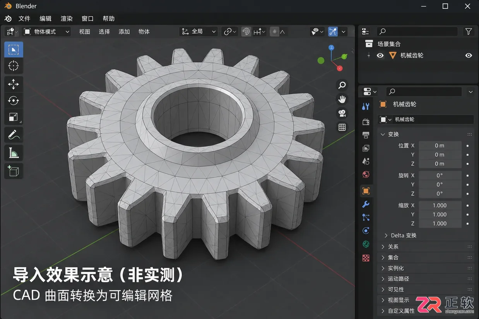
Task: Click the red X axis gizmo ball
Action: (340, 68)
